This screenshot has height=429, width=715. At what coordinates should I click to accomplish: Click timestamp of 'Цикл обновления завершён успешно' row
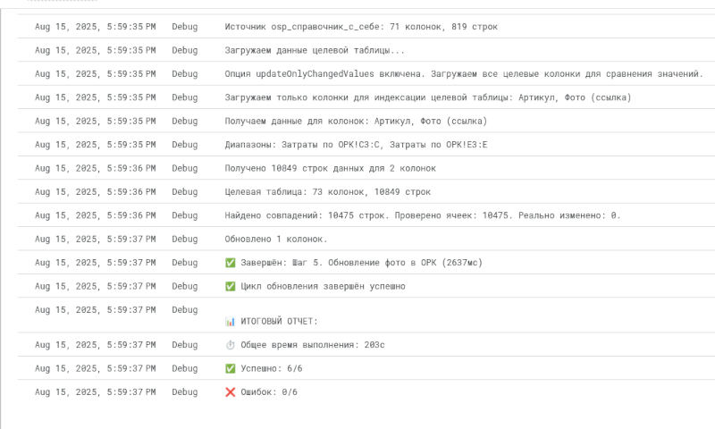point(96,286)
